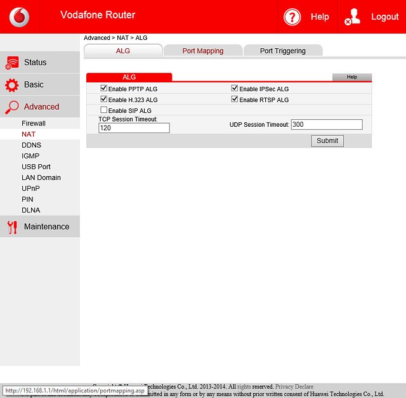
Task: Open IGMP settings
Action: click(30, 156)
